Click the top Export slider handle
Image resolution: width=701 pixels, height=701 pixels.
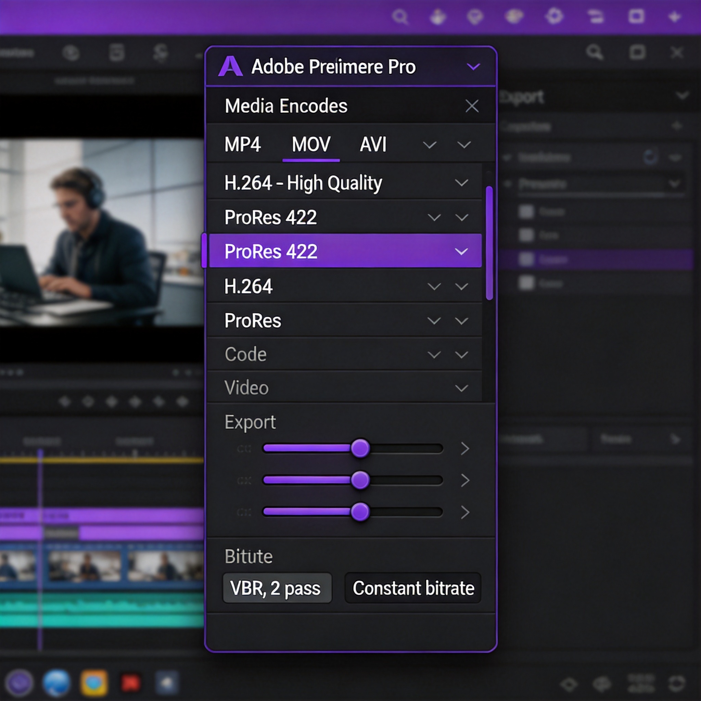click(360, 448)
